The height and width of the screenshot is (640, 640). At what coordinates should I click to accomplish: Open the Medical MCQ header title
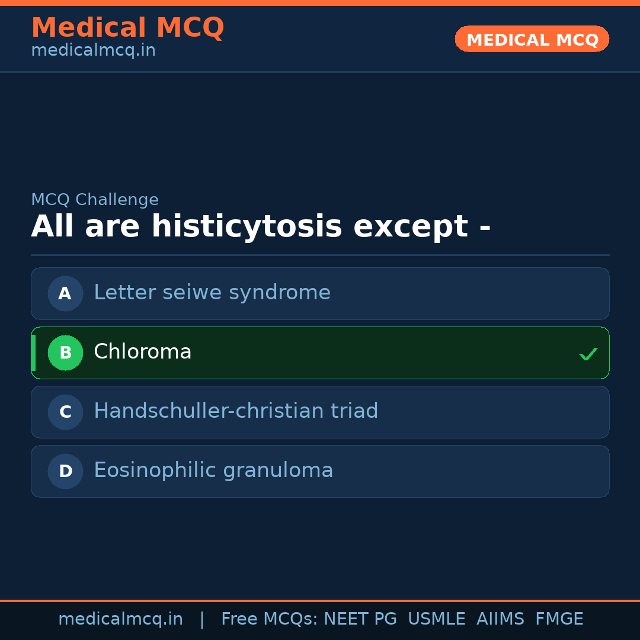click(x=127, y=28)
